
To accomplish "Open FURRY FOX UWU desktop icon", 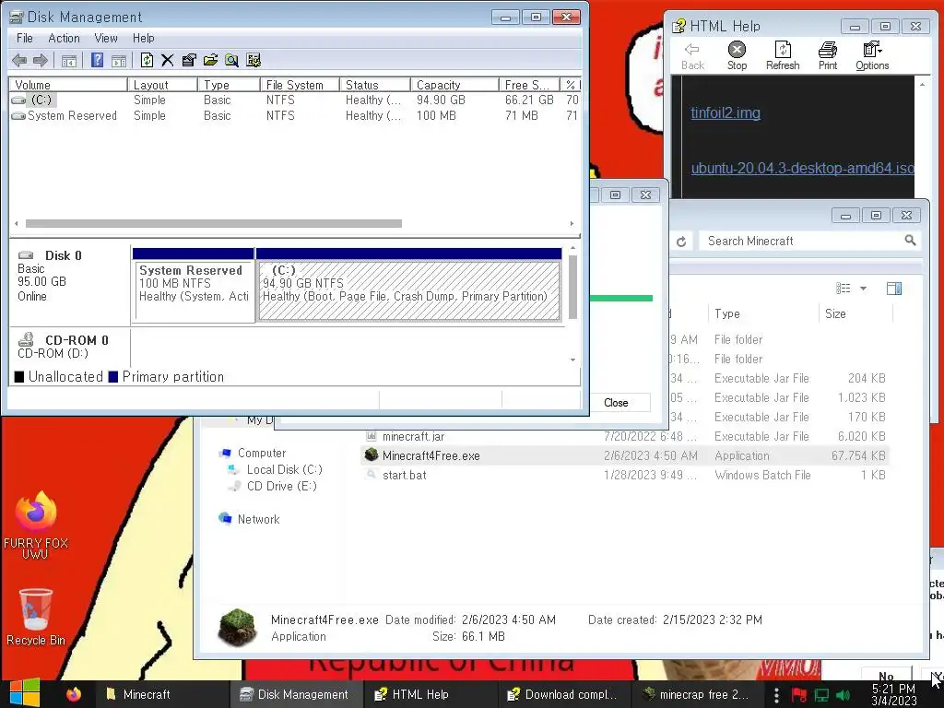I will [x=36, y=525].
